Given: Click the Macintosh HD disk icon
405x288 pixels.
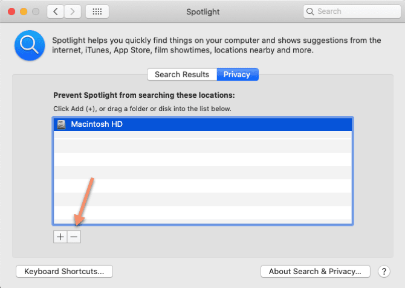Looking at the screenshot, I should pyautogui.click(x=61, y=124).
